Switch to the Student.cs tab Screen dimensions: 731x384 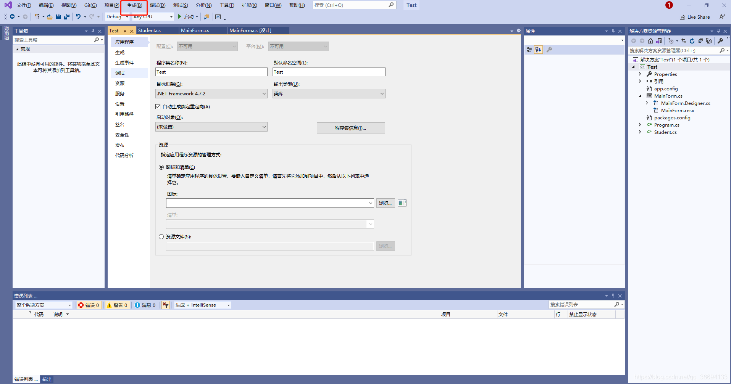click(149, 31)
